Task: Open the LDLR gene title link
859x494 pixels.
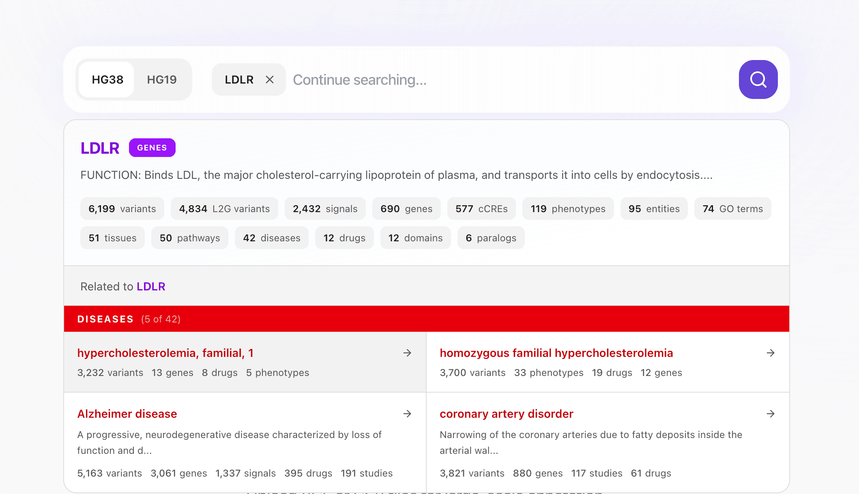Action: tap(100, 148)
